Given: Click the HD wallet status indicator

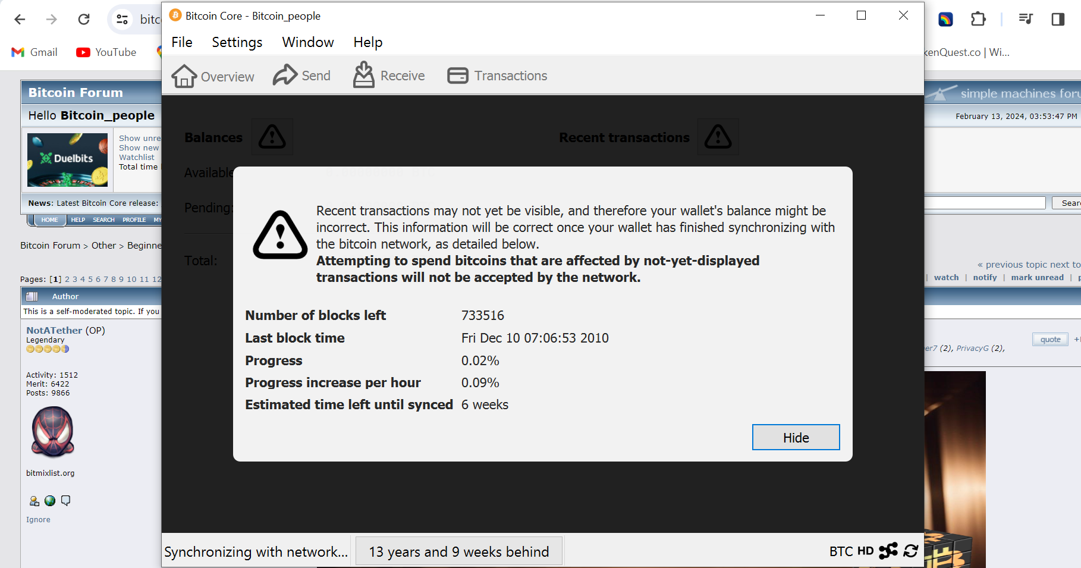Looking at the screenshot, I should (x=865, y=551).
